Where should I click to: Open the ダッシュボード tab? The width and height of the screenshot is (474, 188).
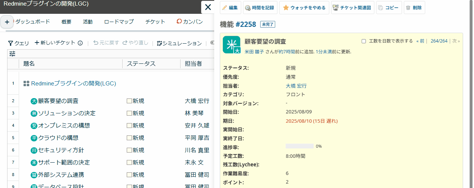coord(33,22)
